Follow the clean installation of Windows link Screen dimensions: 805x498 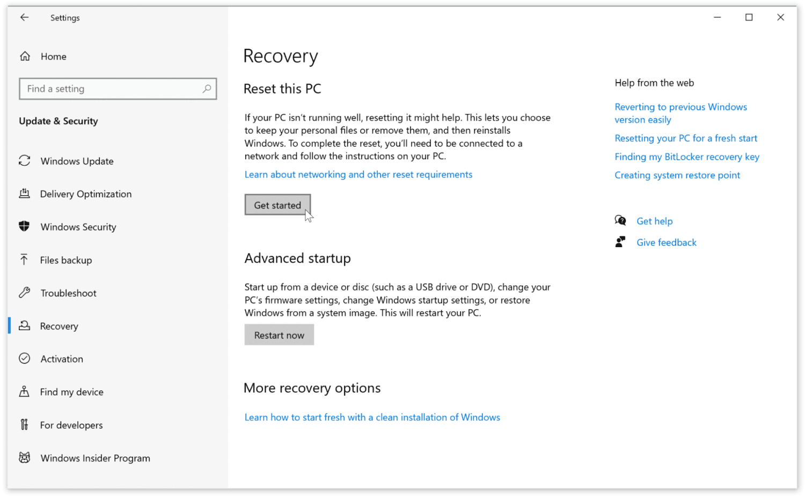point(372,417)
